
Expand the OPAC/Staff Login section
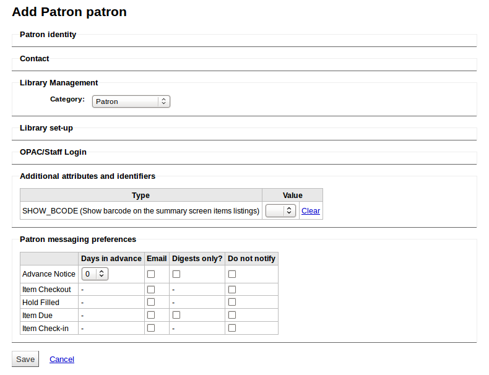click(x=53, y=152)
